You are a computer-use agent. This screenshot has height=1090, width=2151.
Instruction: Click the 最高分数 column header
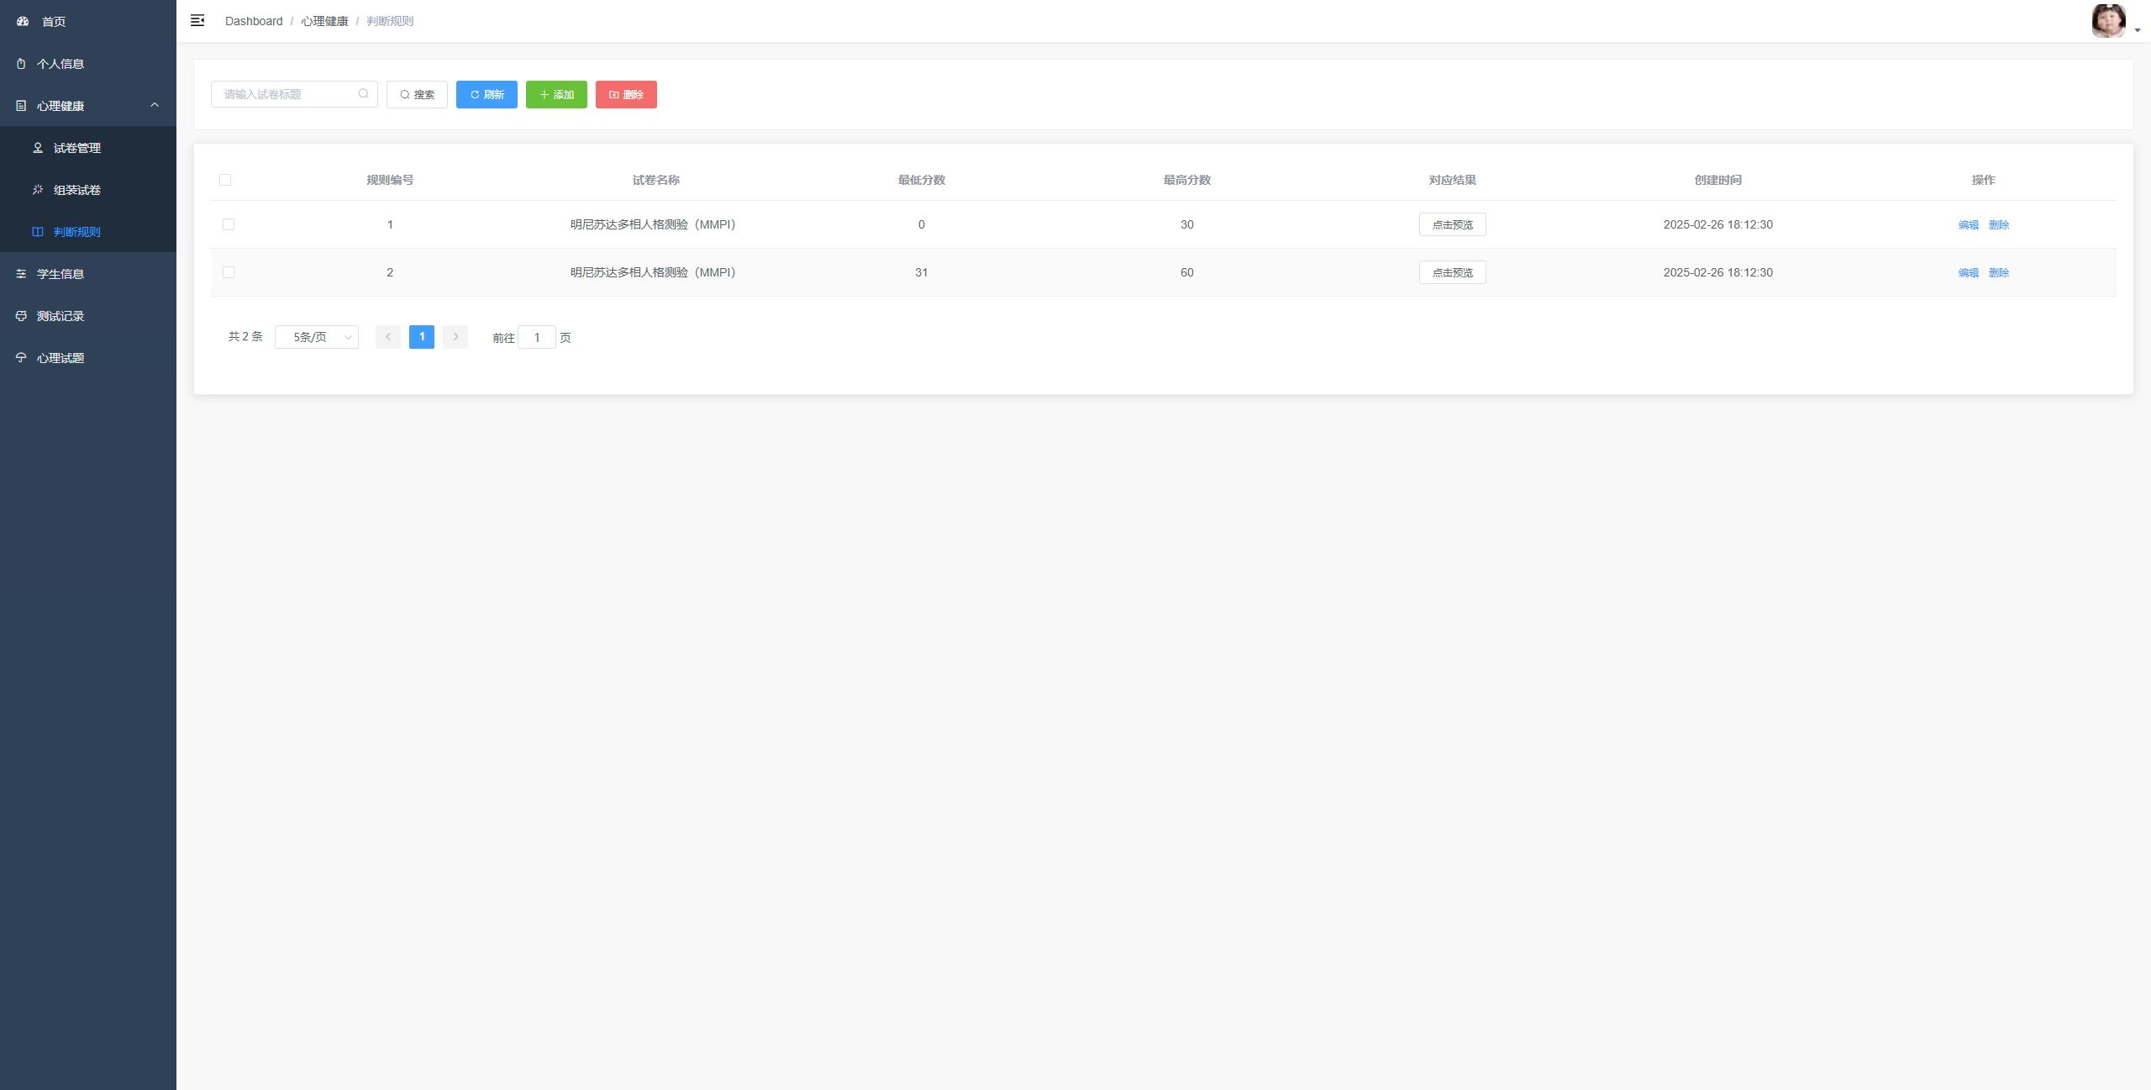(x=1186, y=180)
